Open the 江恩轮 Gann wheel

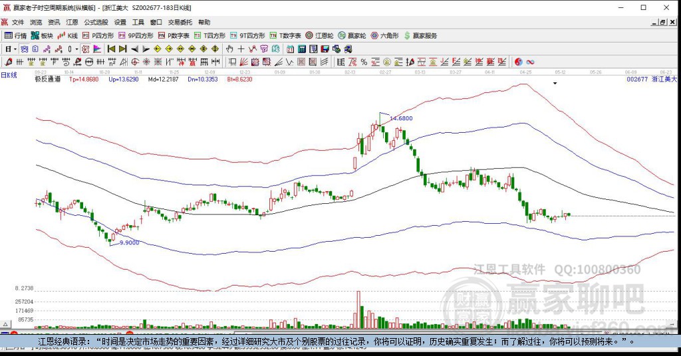click(319, 36)
